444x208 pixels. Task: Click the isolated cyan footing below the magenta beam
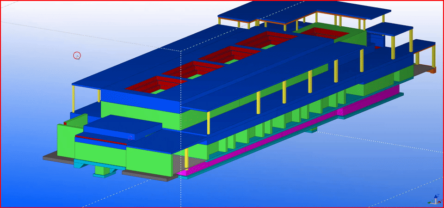pos(311,130)
